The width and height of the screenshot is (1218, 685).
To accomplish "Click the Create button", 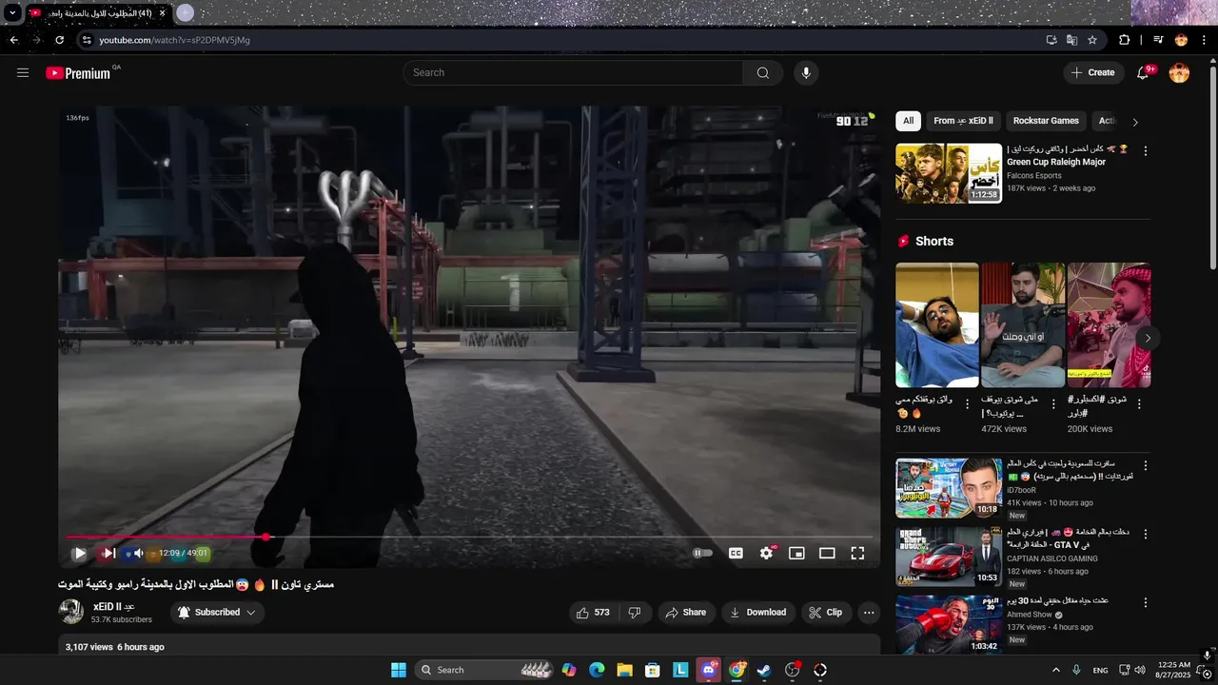I will [1093, 72].
